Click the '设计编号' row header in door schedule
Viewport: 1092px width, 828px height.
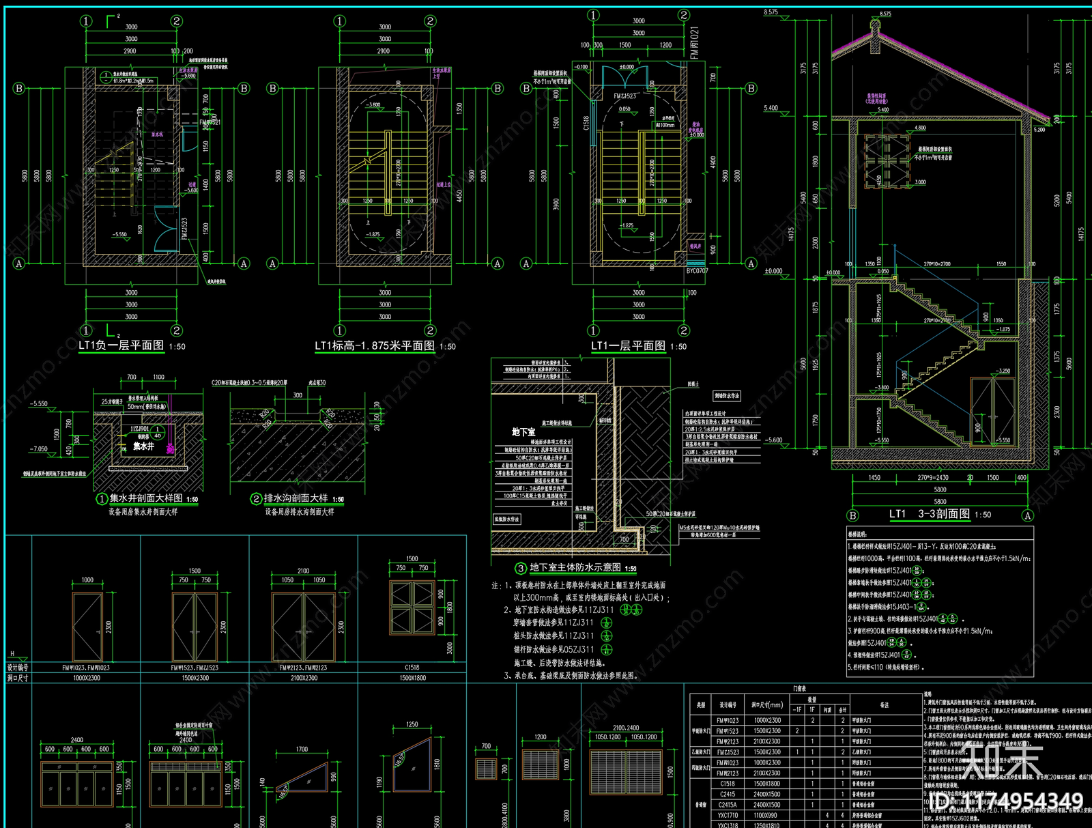pyautogui.click(x=18, y=668)
